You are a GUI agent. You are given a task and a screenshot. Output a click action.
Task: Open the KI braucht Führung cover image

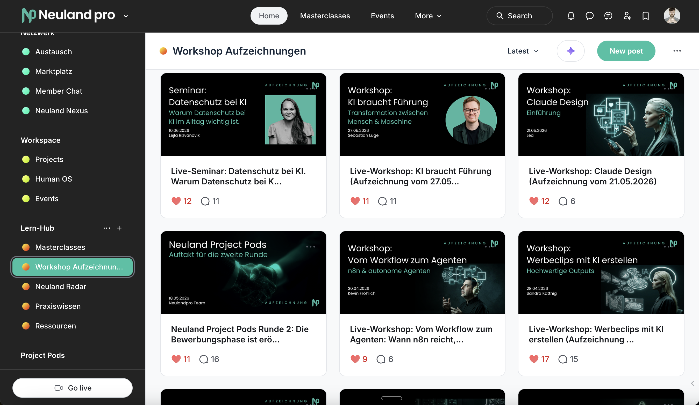422,114
